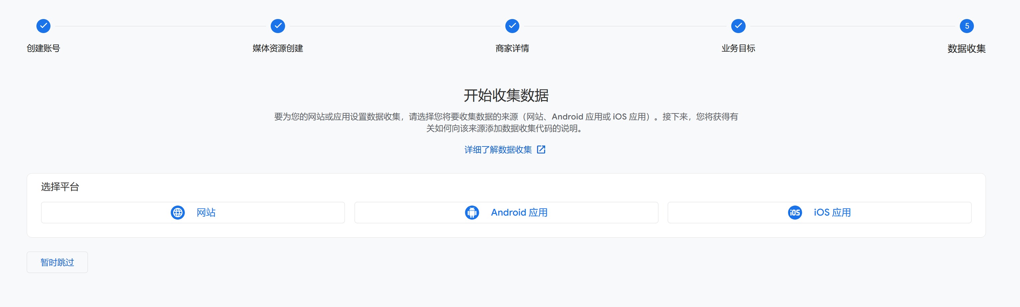1020x307 pixels.
Task: Click the 数据收集 step label
Action: 967,49
